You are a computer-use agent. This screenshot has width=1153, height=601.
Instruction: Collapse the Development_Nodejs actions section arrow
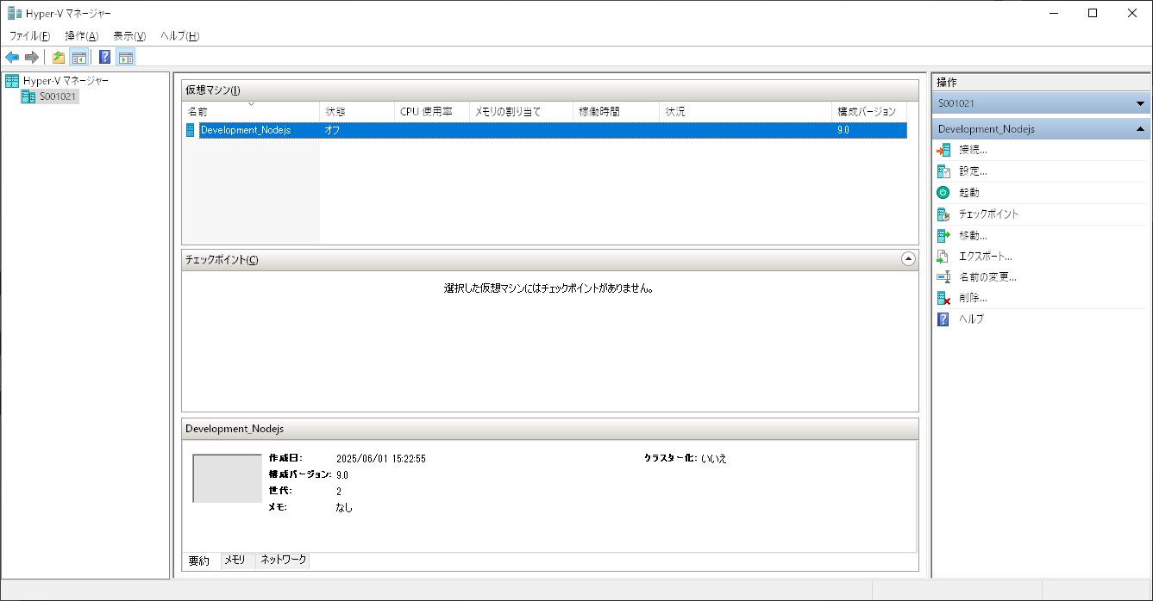1141,129
